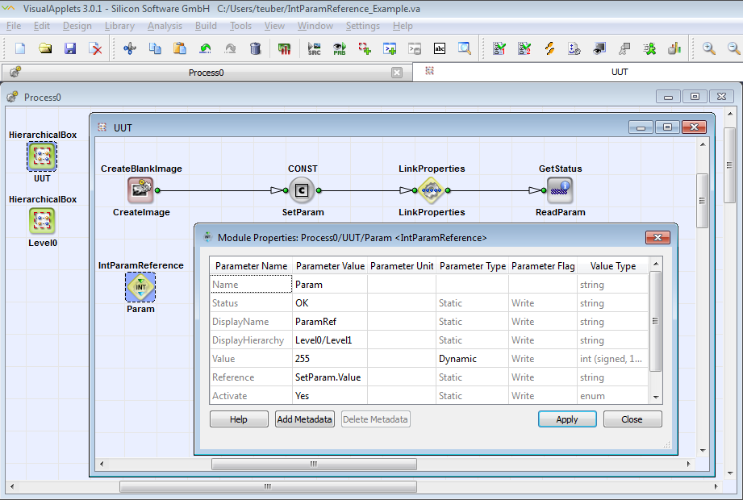Open the Analysis menu
Viewport: 743px width, 500px height.
point(165,26)
